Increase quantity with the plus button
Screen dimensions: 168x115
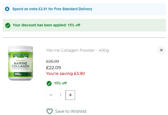tap(70, 95)
